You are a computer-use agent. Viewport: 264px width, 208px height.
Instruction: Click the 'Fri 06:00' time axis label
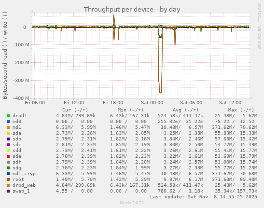click(35, 103)
